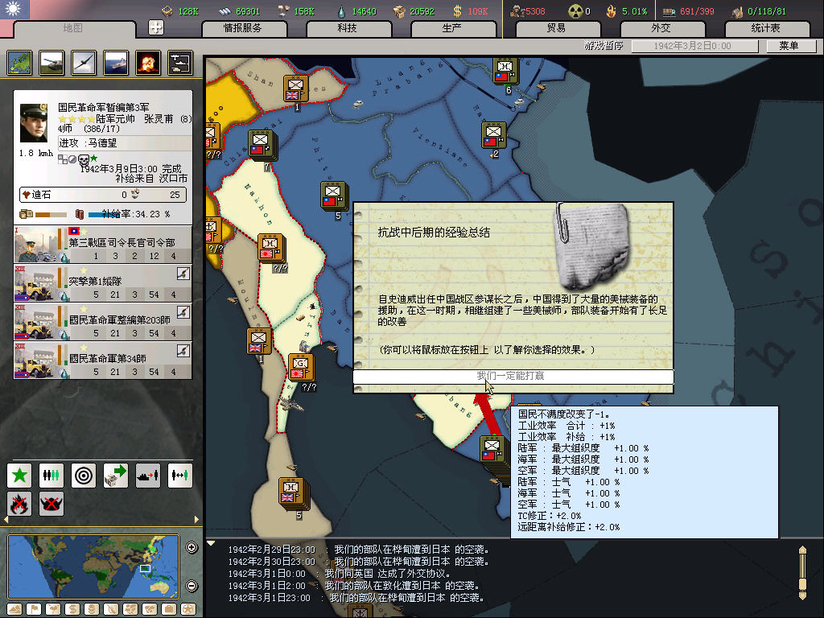This screenshot has height=618, width=824.
Task: Select the star-circle mapmode icon
Action: pyautogui.click(x=188, y=610)
